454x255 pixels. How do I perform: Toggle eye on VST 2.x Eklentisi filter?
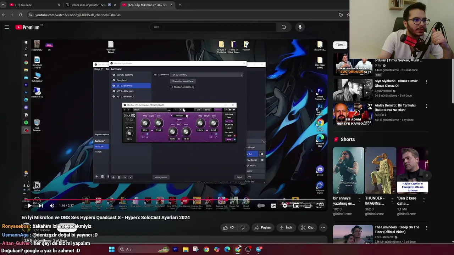point(114,86)
